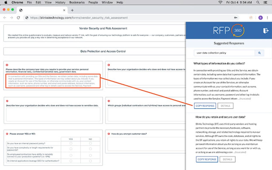Reload the page with the refresh icon
The image size is (272, 170).
(x=18, y=17)
